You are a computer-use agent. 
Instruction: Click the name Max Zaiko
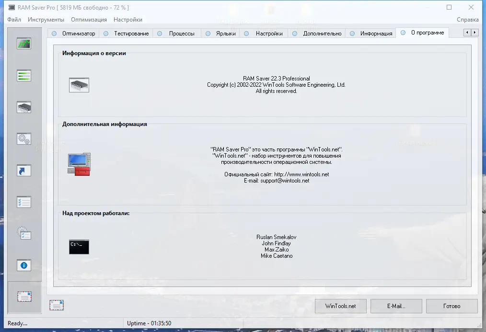[x=277, y=249]
